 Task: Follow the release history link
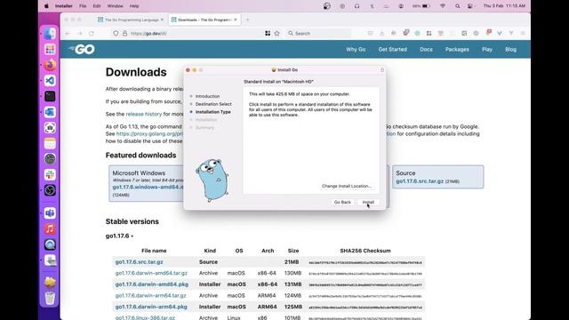point(144,114)
